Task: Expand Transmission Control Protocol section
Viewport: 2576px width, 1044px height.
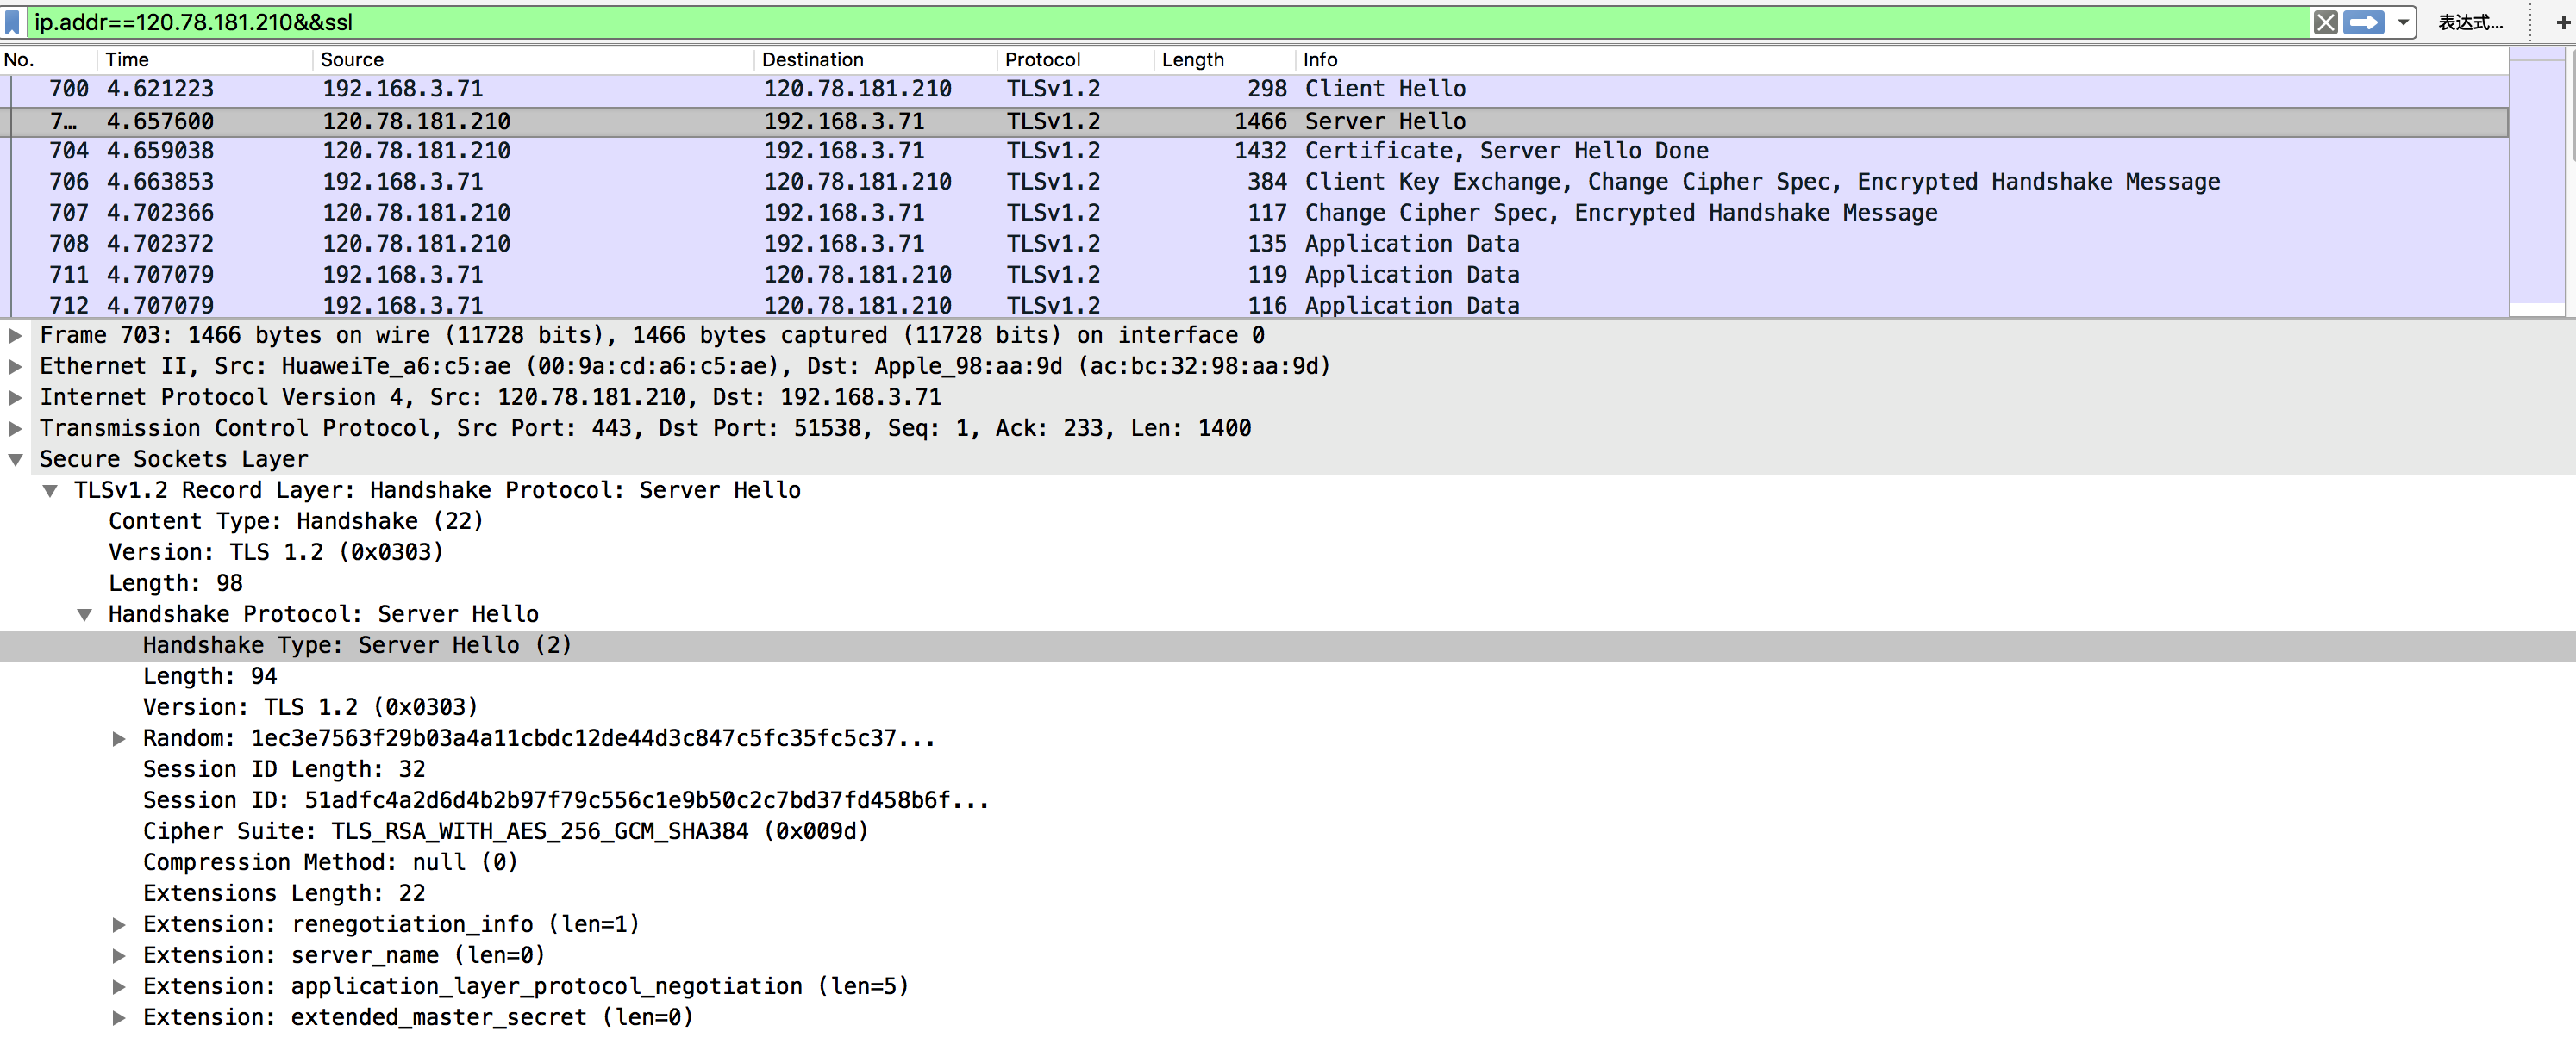Action: [x=16, y=429]
